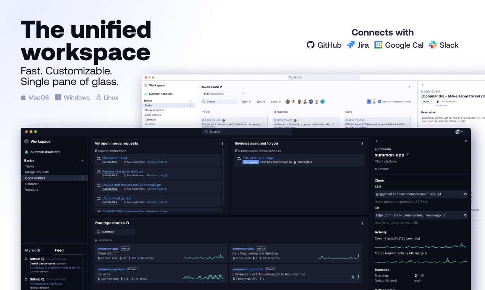
Task: Click the Tasks three-dot icon in light window
Action: pyautogui.click(x=191, y=105)
